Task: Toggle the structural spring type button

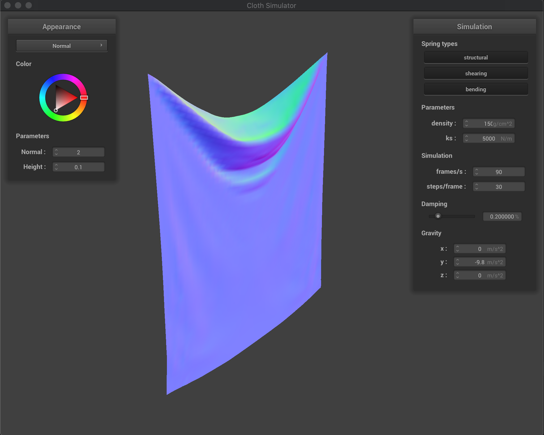Action: click(x=476, y=57)
